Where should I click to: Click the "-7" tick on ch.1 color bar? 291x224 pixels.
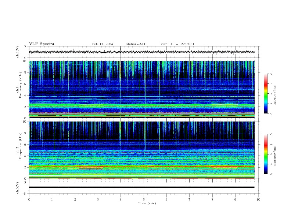[x=271, y=113]
